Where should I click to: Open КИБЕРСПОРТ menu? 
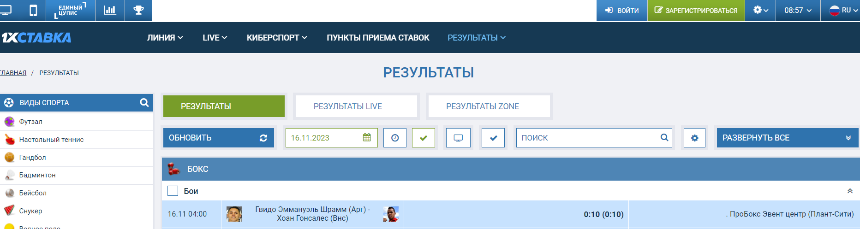[x=277, y=38]
